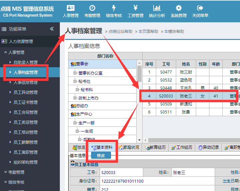Open 绩效考核 lightning icon in top bar

coord(114,8)
